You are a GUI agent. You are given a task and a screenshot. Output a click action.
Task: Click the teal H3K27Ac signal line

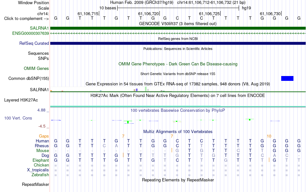[x=178, y=106]
